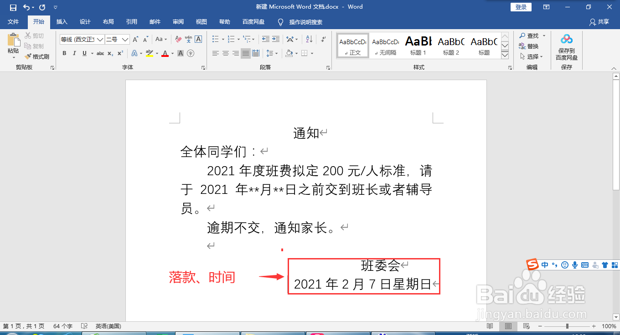Redo the last action
The height and width of the screenshot is (335, 620).
pos(42,7)
